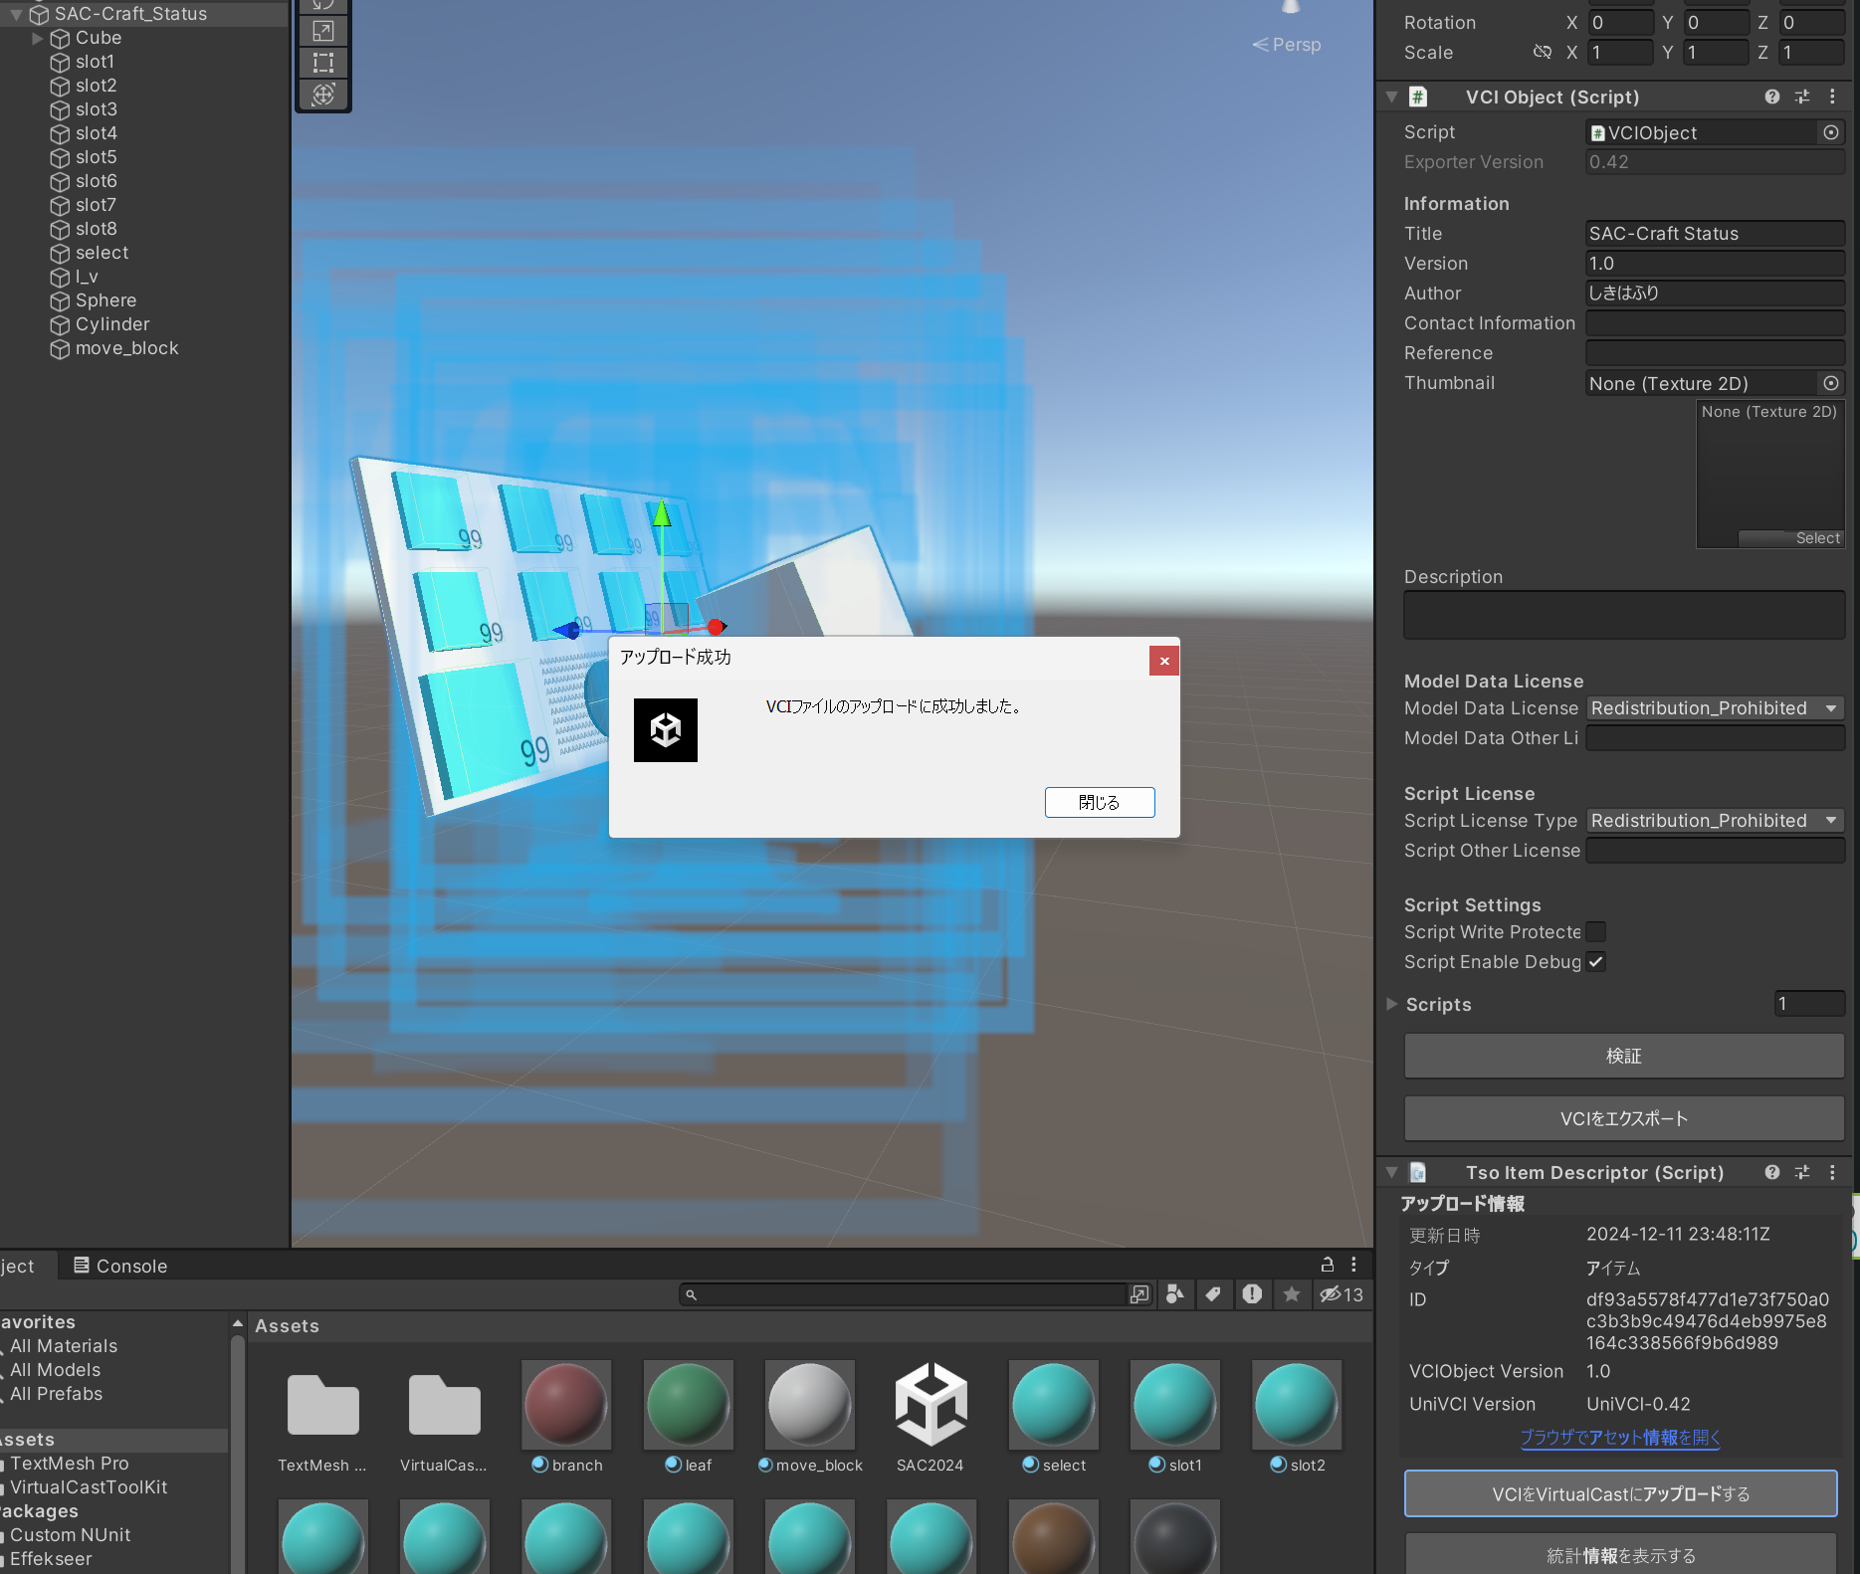
Task: Expand the Cube hierarchy item
Action: pos(38,38)
